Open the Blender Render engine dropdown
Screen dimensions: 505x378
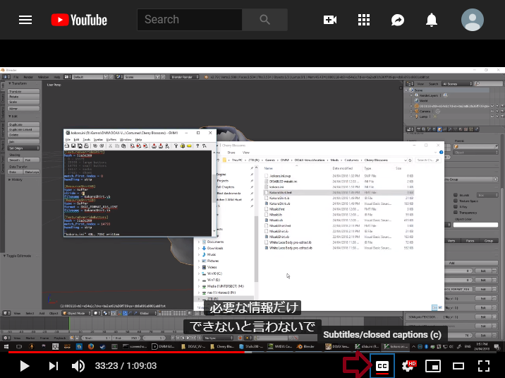[185, 77]
